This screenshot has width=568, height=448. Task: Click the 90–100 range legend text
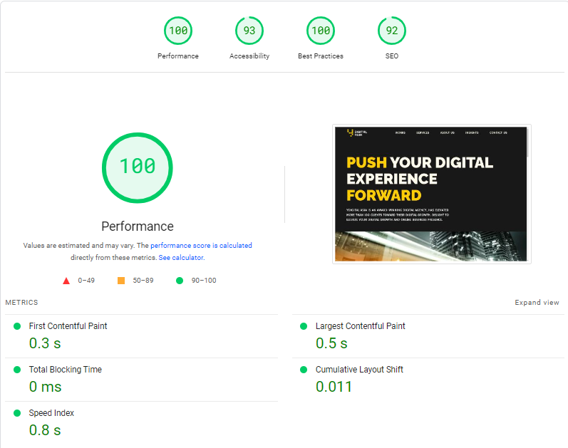(x=204, y=281)
